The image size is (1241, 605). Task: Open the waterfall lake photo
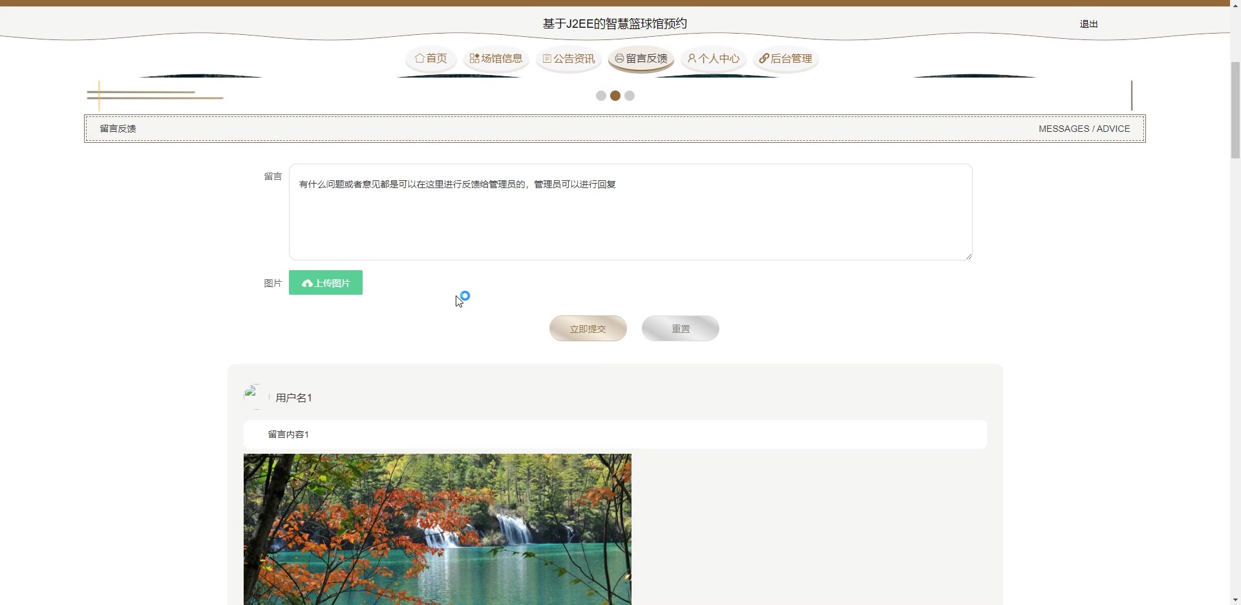(438, 529)
